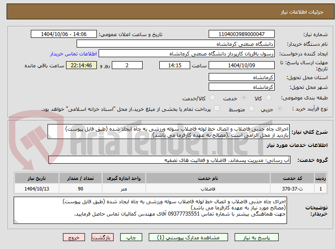Click the نام خدمت column header

[x=208, y=178]
